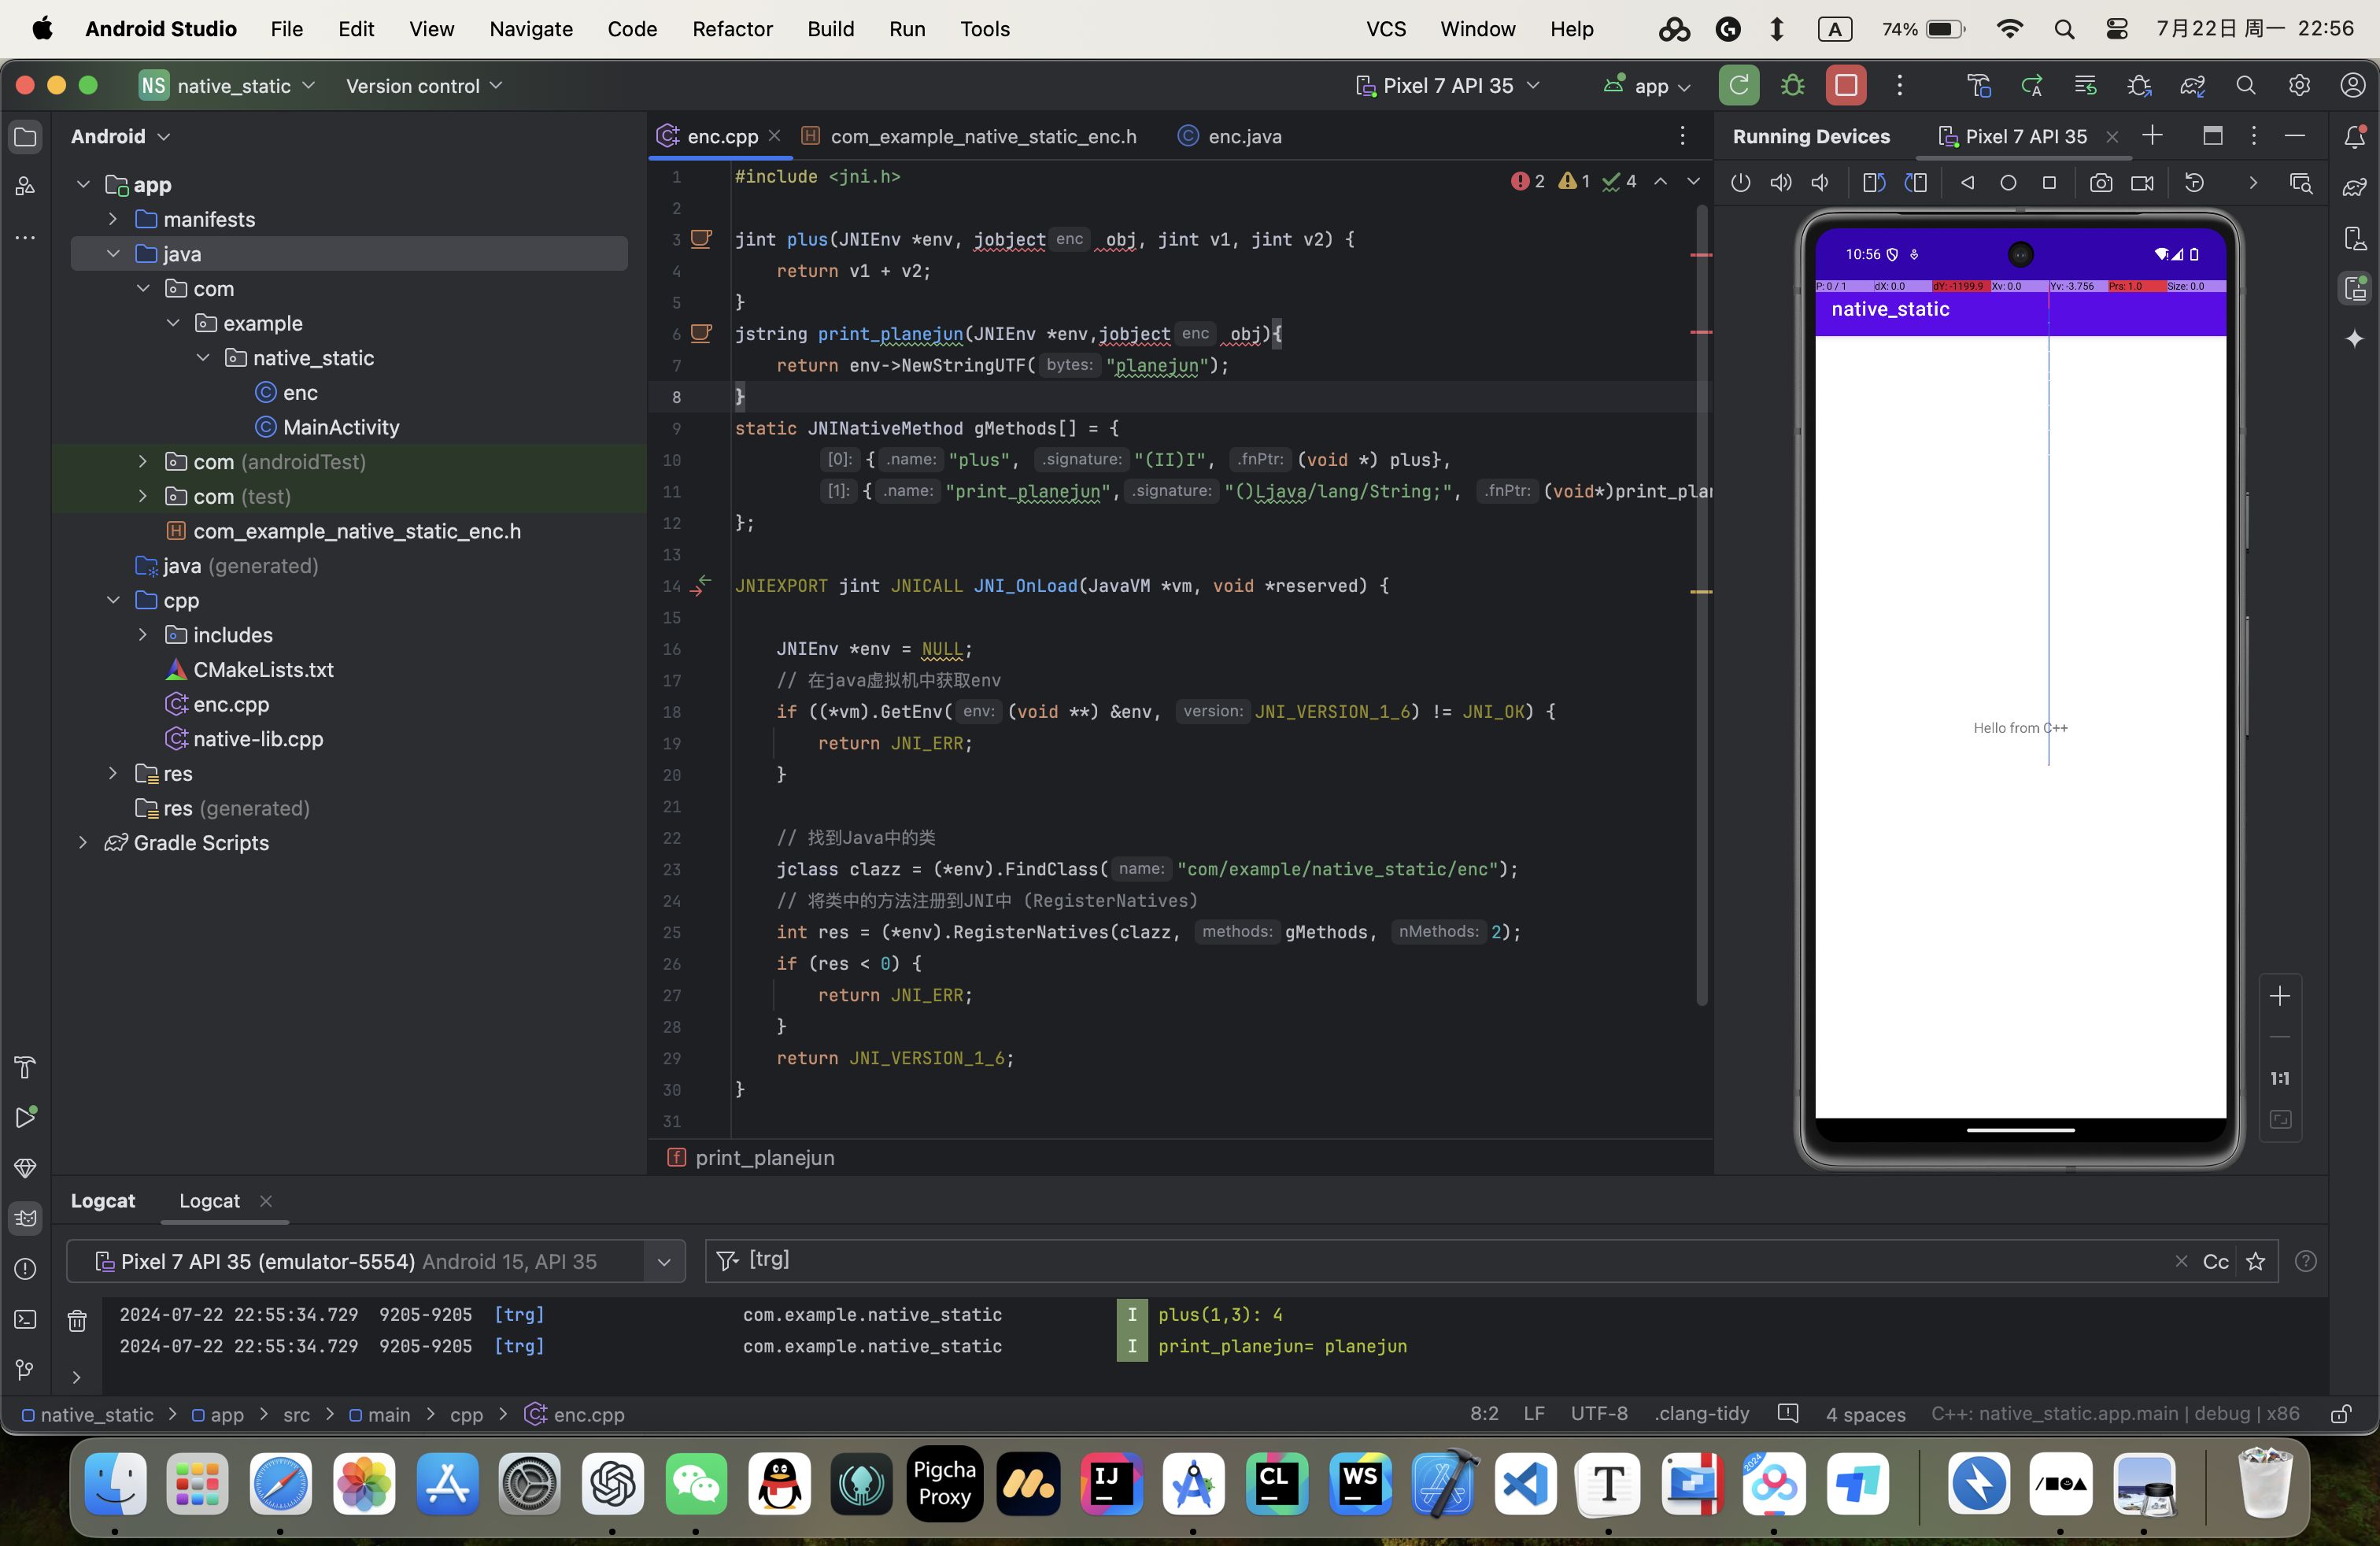Take emulator screenshot with camera icon
Screen dimensions: 2380x1546
[2100, 183]
